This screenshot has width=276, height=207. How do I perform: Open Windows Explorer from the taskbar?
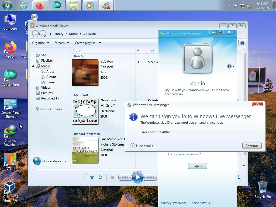click(74, 5)
